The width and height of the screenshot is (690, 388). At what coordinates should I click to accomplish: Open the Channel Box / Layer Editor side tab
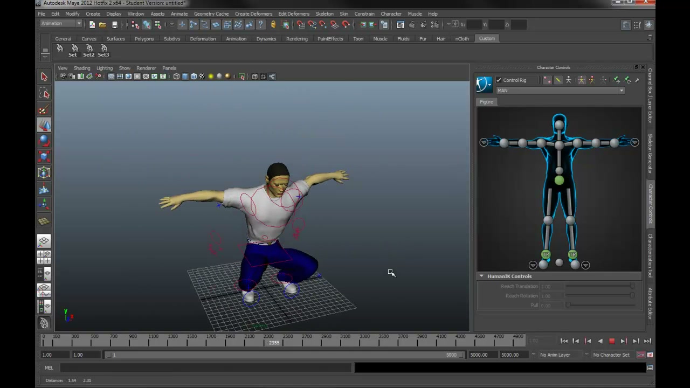click(651, 95)
